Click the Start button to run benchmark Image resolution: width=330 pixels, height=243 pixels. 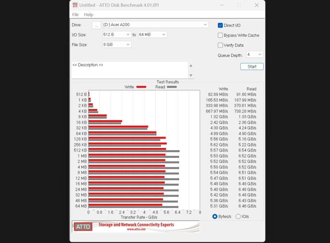[252, 66]
